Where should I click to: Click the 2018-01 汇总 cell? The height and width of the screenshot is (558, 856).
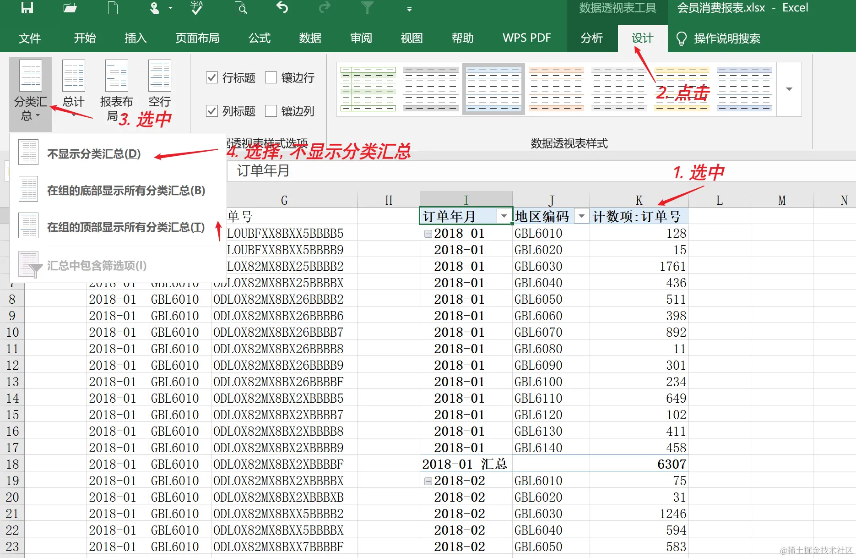point(466,464)
